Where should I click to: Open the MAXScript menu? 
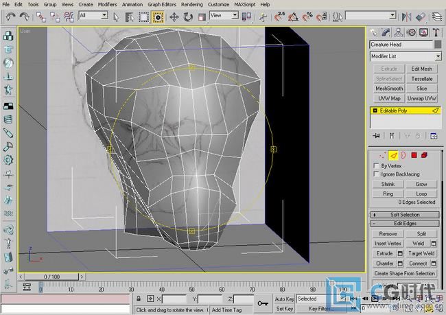pyautogui.click(x=245, y=5)
